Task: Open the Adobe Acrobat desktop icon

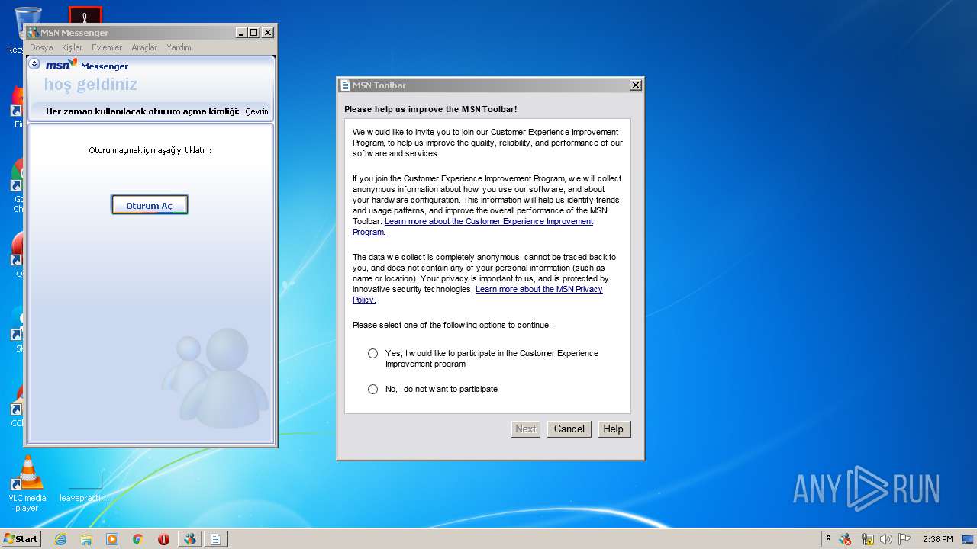Action: [x=85, y=15]
